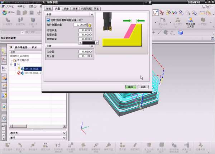This screenshot has width=215, height=154.
Task: Click the 同步建模工具条 icon
Action: click(x=190, y=21)
